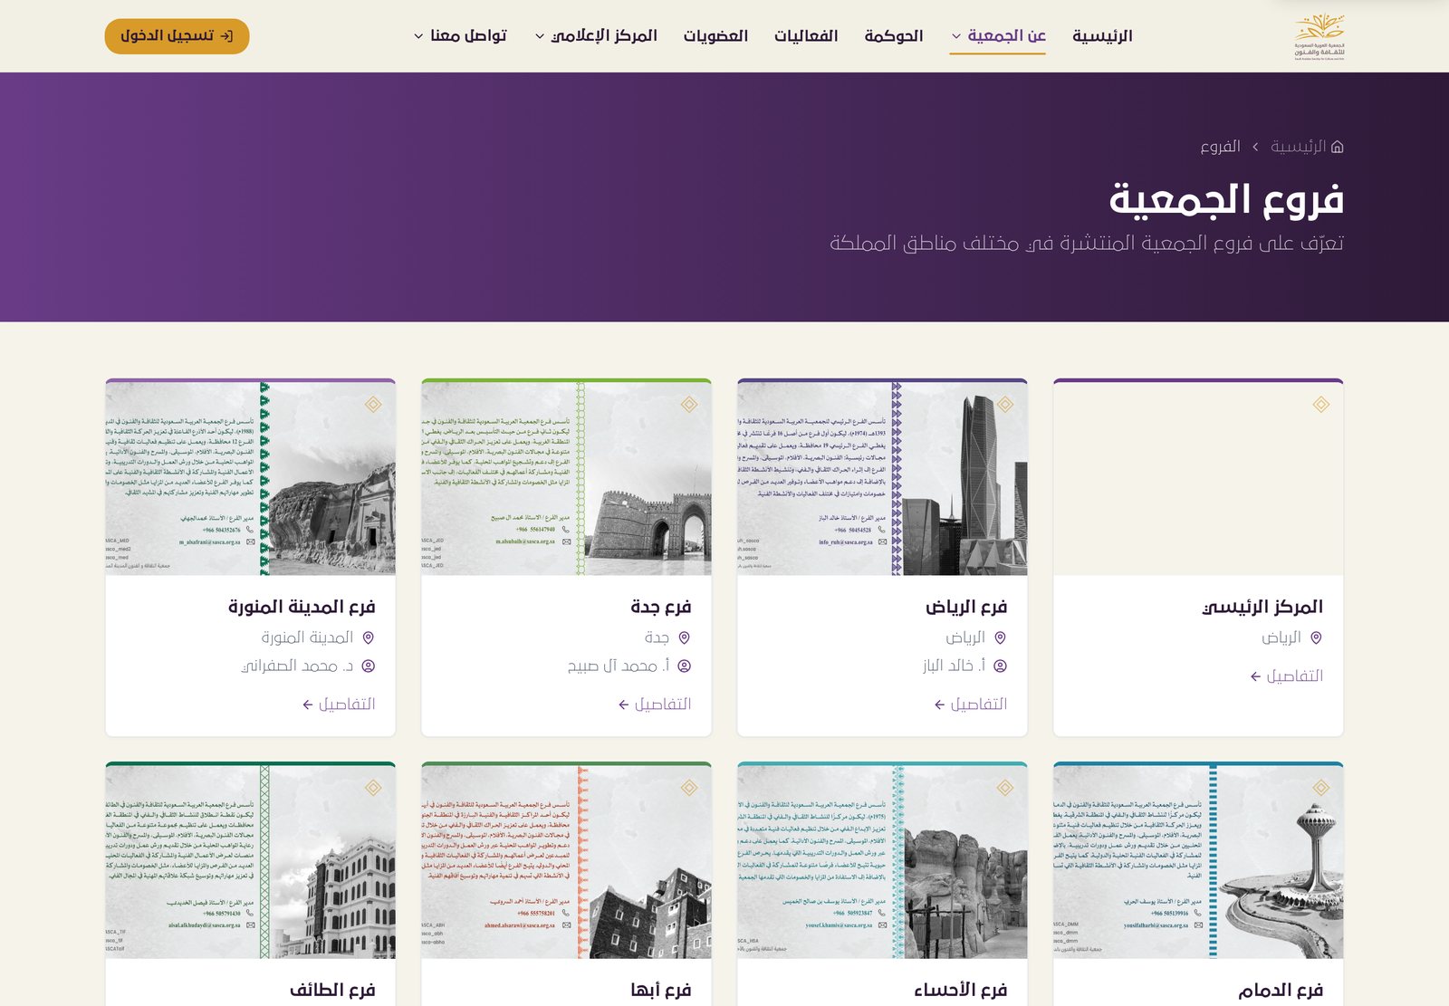Open the المركز الإعلامي menu item

[x=596, y=36]
